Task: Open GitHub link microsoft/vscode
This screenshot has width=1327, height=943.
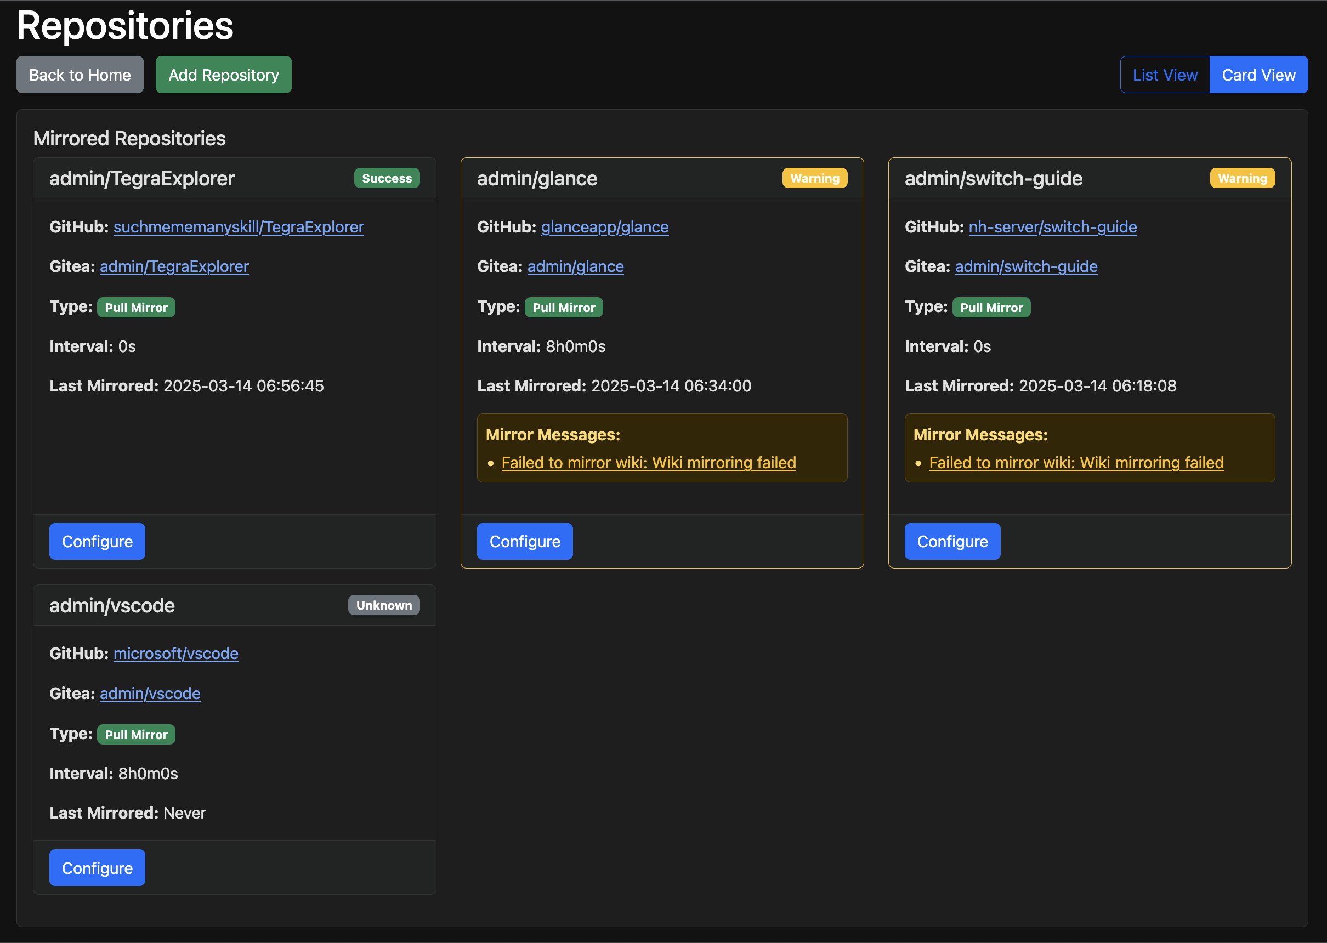Action: (x=176, y=654)
